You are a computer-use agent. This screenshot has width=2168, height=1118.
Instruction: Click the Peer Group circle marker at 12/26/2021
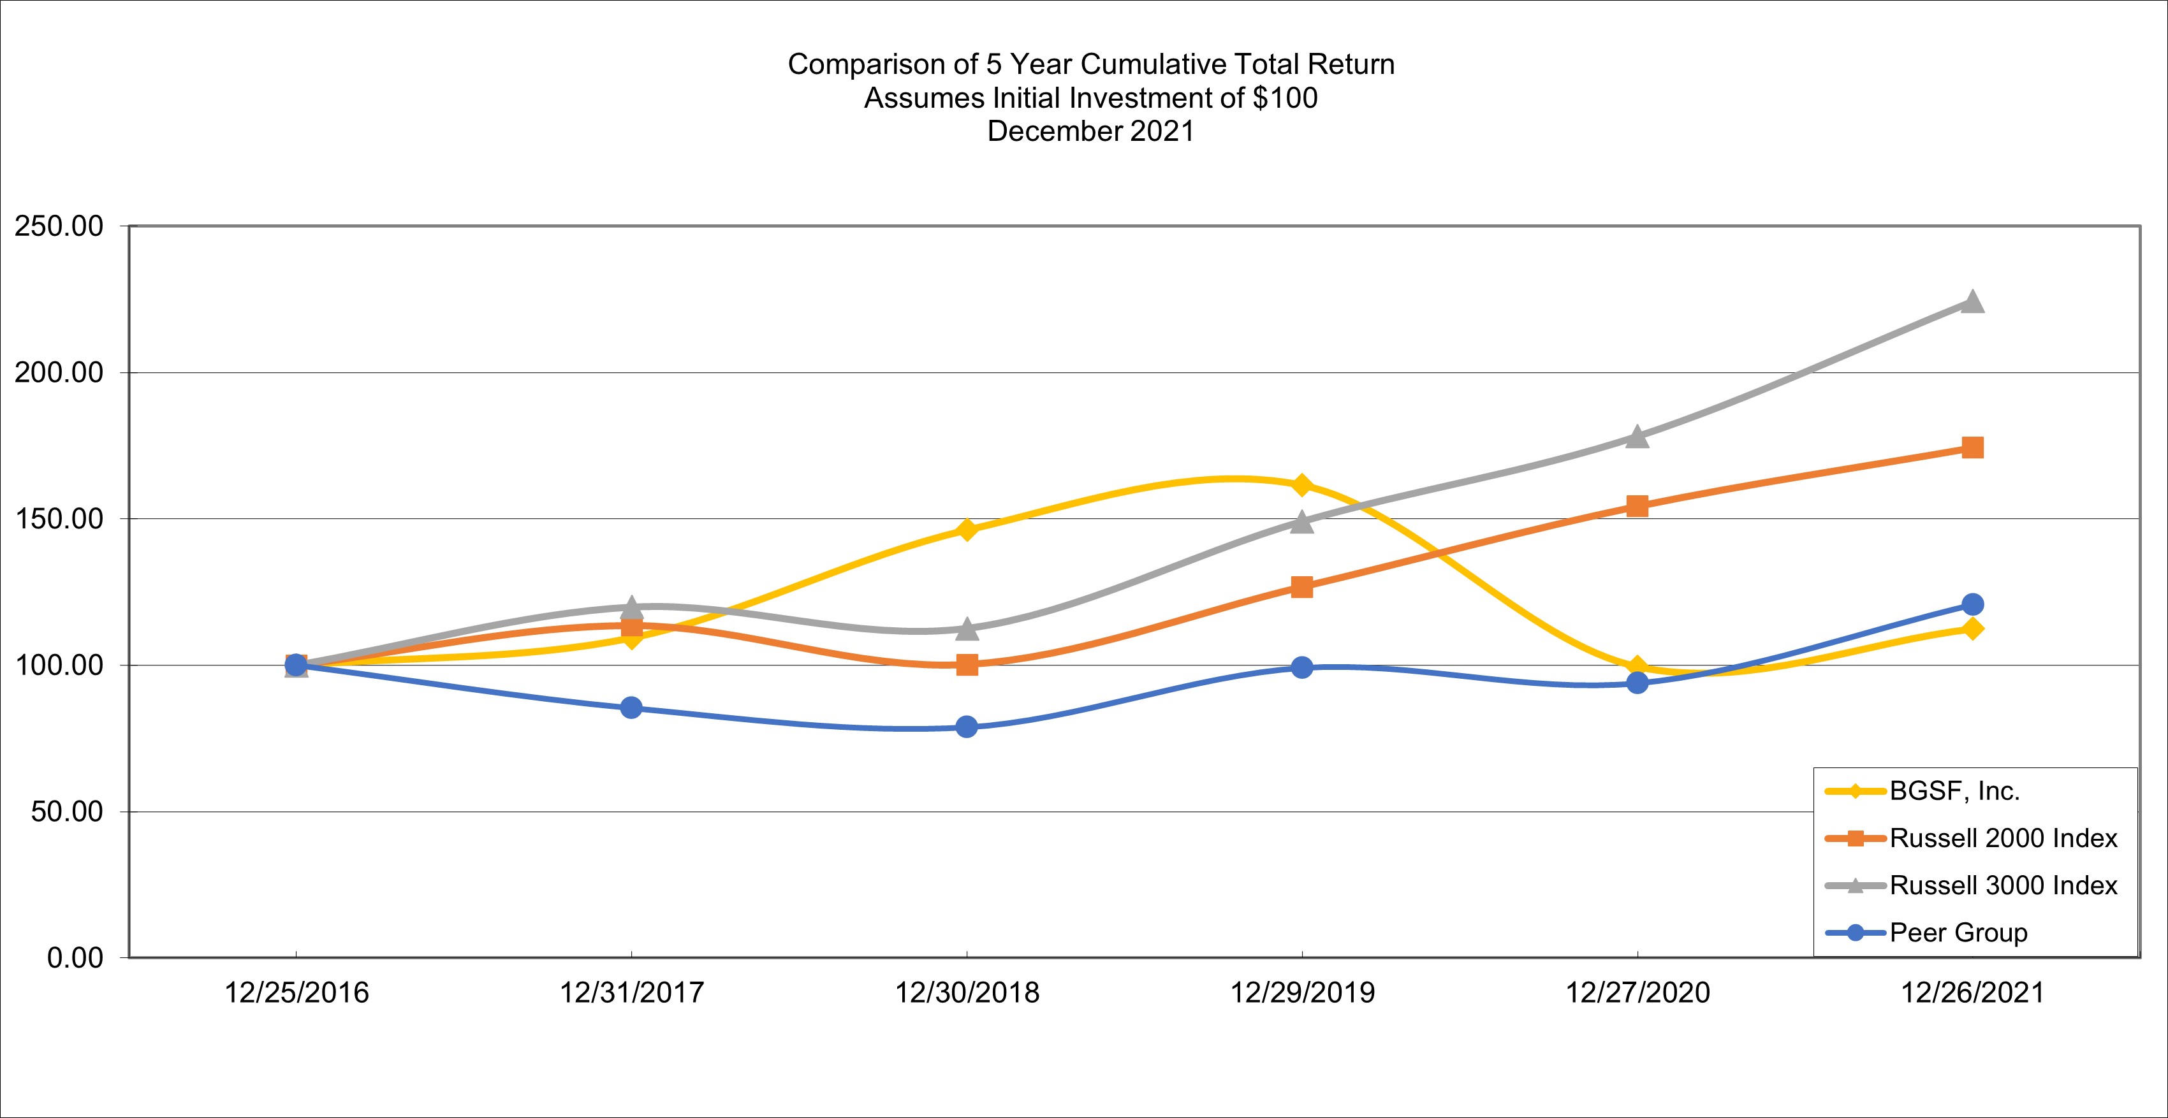point(1972,604)
